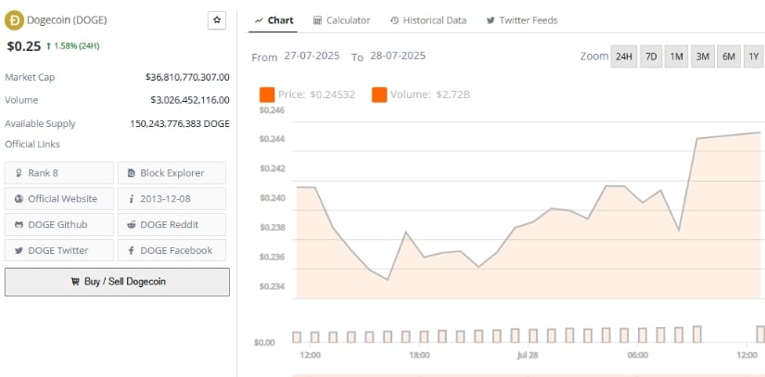Image resolution: width=765 pixels, height=377 pixels.
Task: Click the Available Supply value 150,243,776,383 DOGE
Action: pyautogui.click(x=180, y=124)
